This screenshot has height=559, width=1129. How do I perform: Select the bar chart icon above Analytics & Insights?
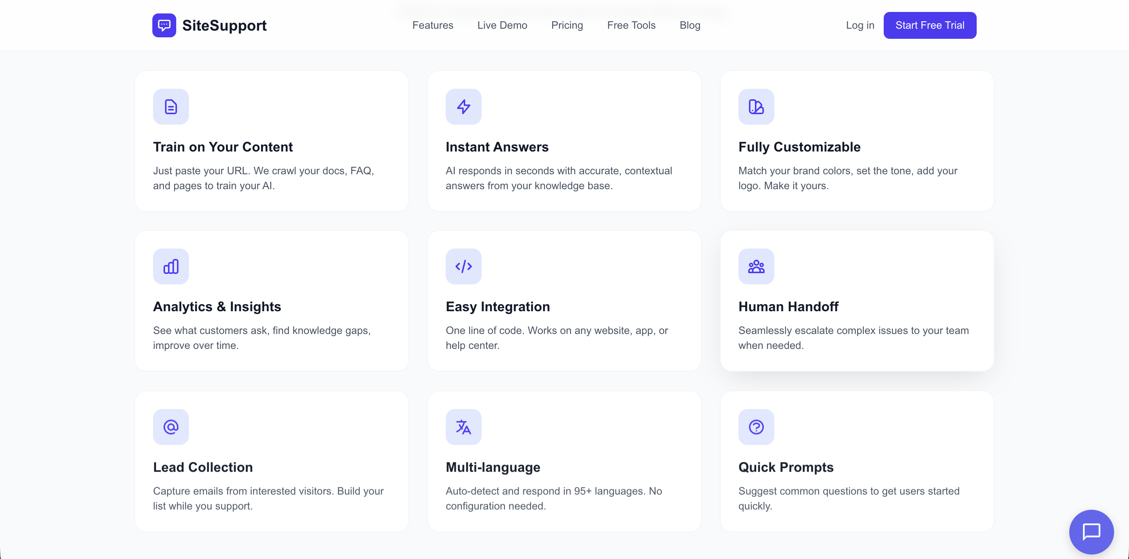pos(171,266)
